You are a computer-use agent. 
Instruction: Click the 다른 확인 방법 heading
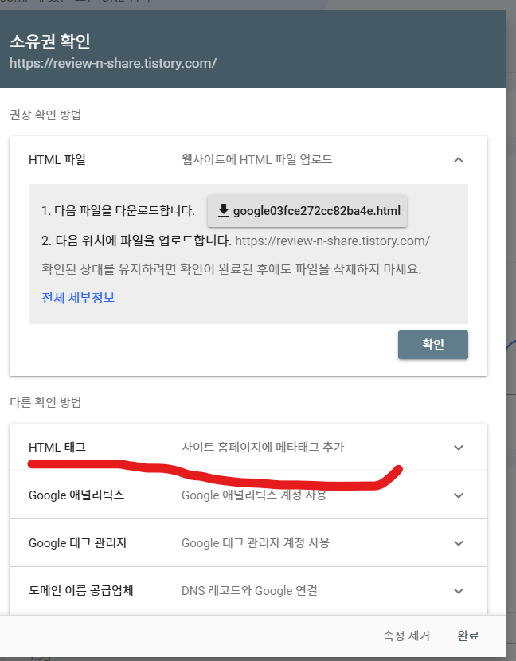(x=45, y=402)
